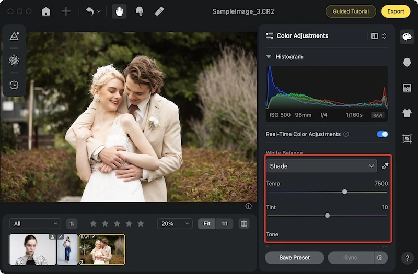The height and width of the screenshot is (274, 418).
Task: Open the portrait face retouch panel
Action: 407,62
